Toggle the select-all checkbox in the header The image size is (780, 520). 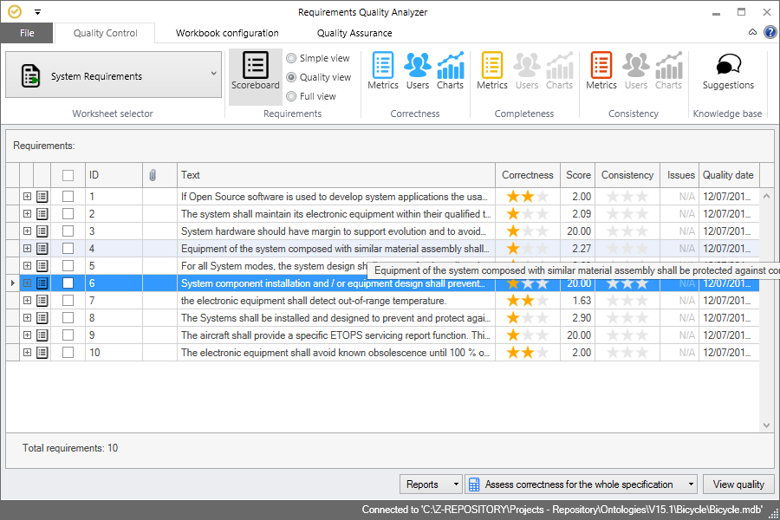click(68, 175)
